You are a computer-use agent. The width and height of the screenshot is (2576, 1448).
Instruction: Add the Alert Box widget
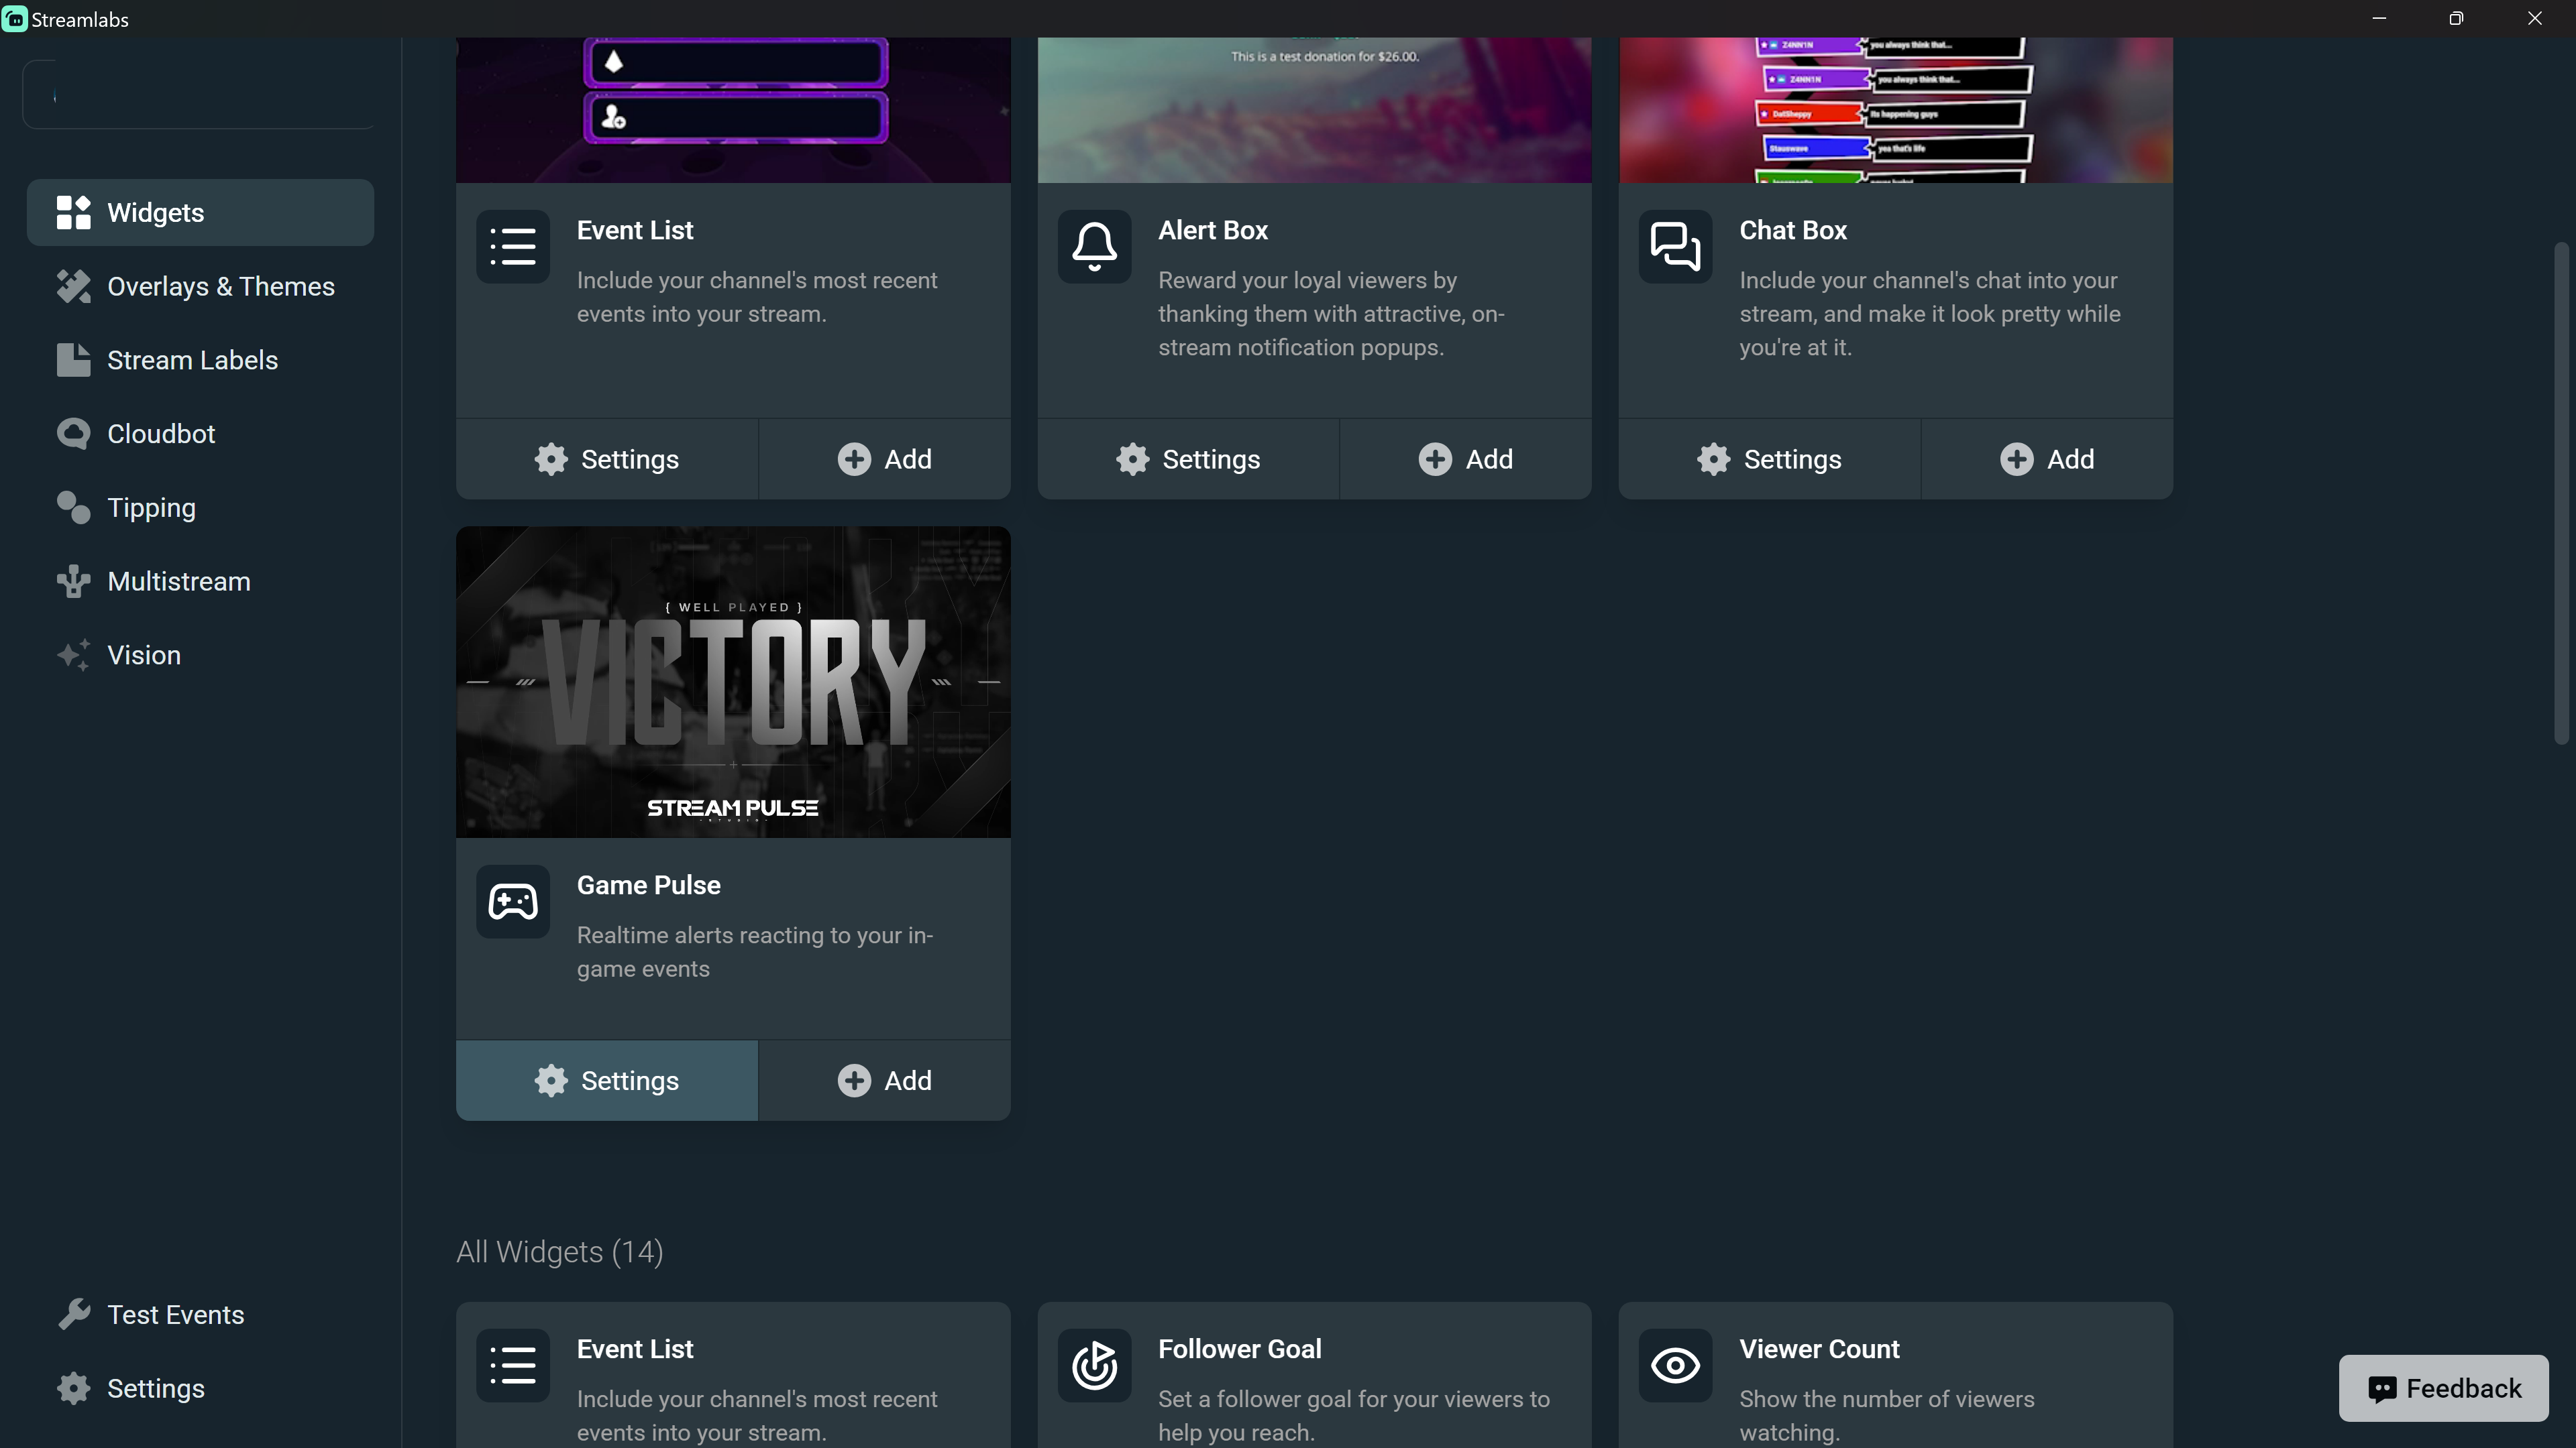point(1466,459)
